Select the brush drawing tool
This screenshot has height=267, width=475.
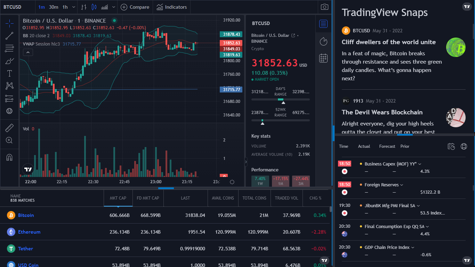click(x=9, y=61)
